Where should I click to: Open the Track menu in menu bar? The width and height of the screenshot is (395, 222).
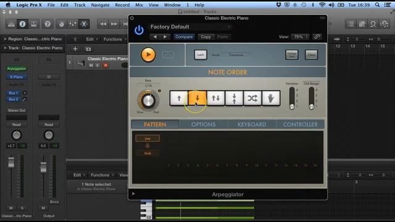coord(80,5)
